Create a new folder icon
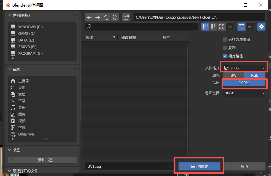Viewport: 271px width, 176px height. click(126, 17)
